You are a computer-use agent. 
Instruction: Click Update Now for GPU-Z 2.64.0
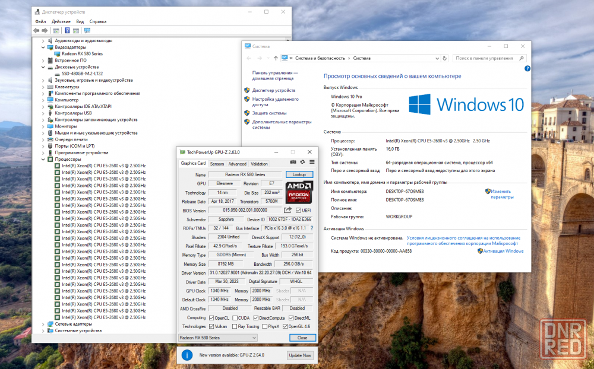point(300,355)
